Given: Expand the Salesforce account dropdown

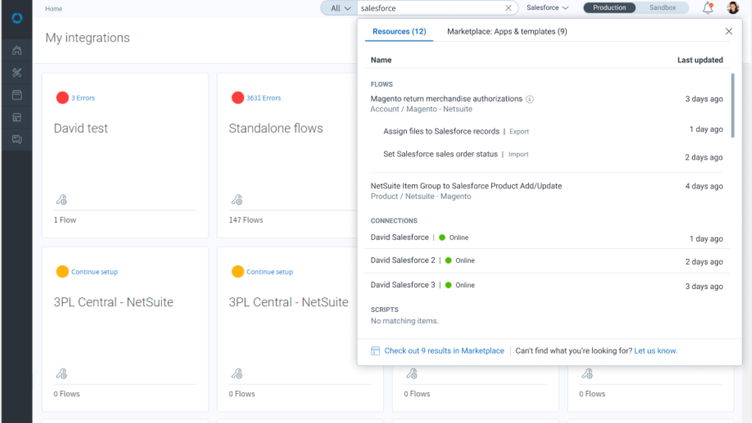Looking at the screenshot, I should 548,8.
